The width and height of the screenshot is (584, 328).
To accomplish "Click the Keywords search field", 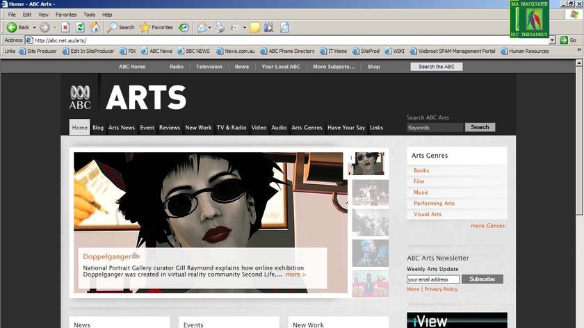I will coord(435,127).
